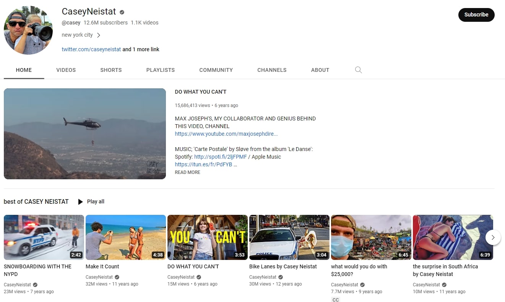The height and width of the screenshot is (302, 505).
Task: Click '15,686,413 views' text
Action: 192,106
